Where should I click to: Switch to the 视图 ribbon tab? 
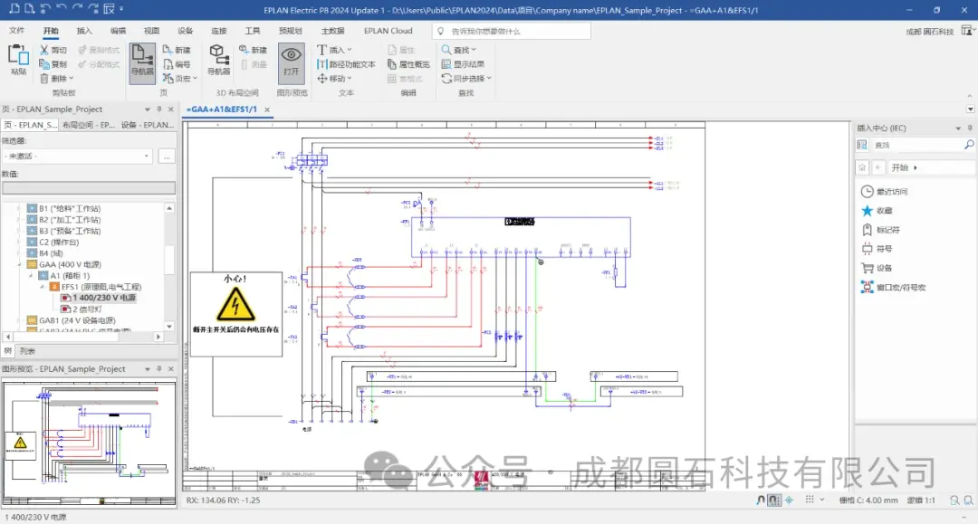[x=151, y=31]
